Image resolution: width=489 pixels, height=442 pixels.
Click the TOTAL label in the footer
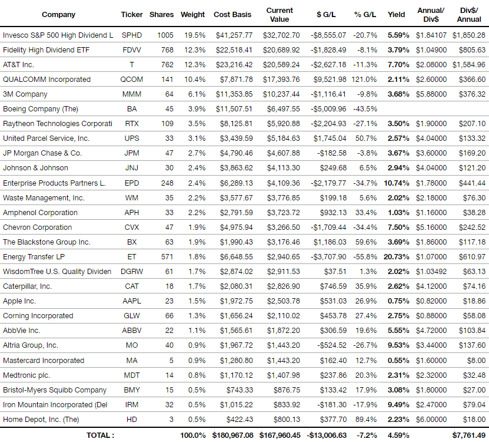pyautogui.click(x=100, y=436)
